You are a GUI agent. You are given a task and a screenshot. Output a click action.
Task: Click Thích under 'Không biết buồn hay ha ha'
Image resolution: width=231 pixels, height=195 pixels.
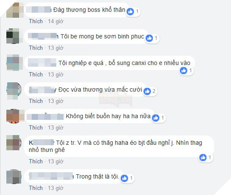(36, 128)
